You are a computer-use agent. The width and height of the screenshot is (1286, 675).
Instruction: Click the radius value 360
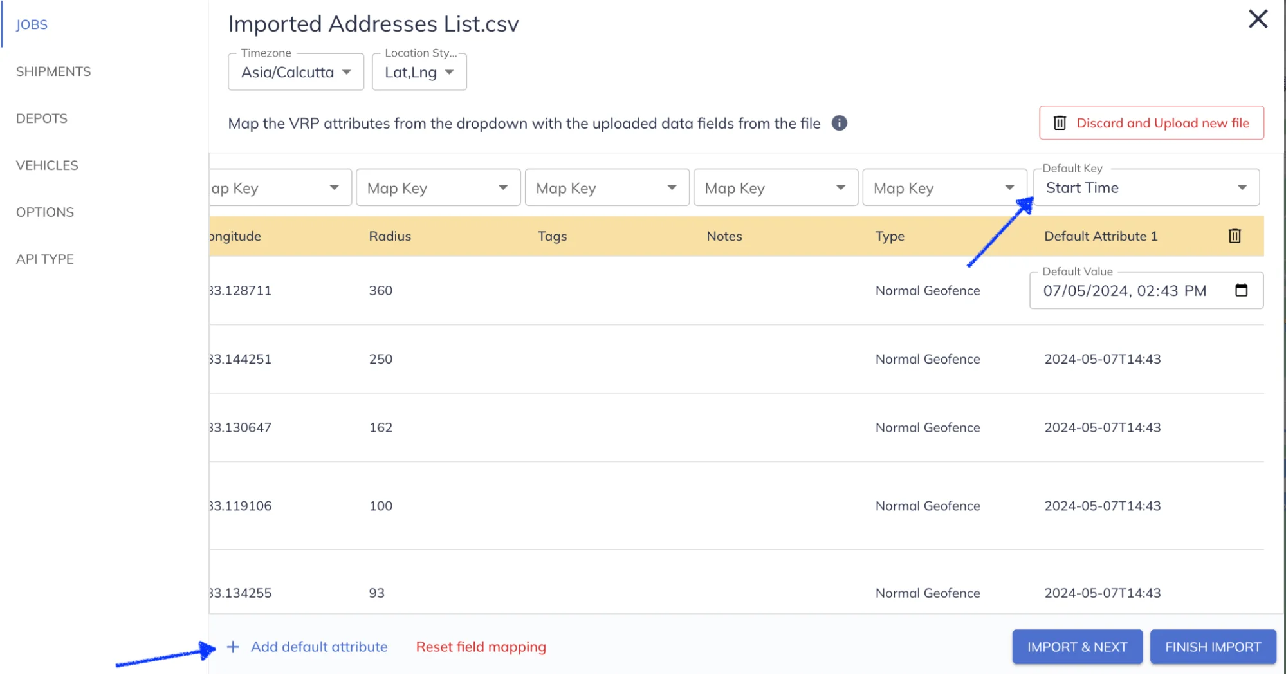coord(380,290)
